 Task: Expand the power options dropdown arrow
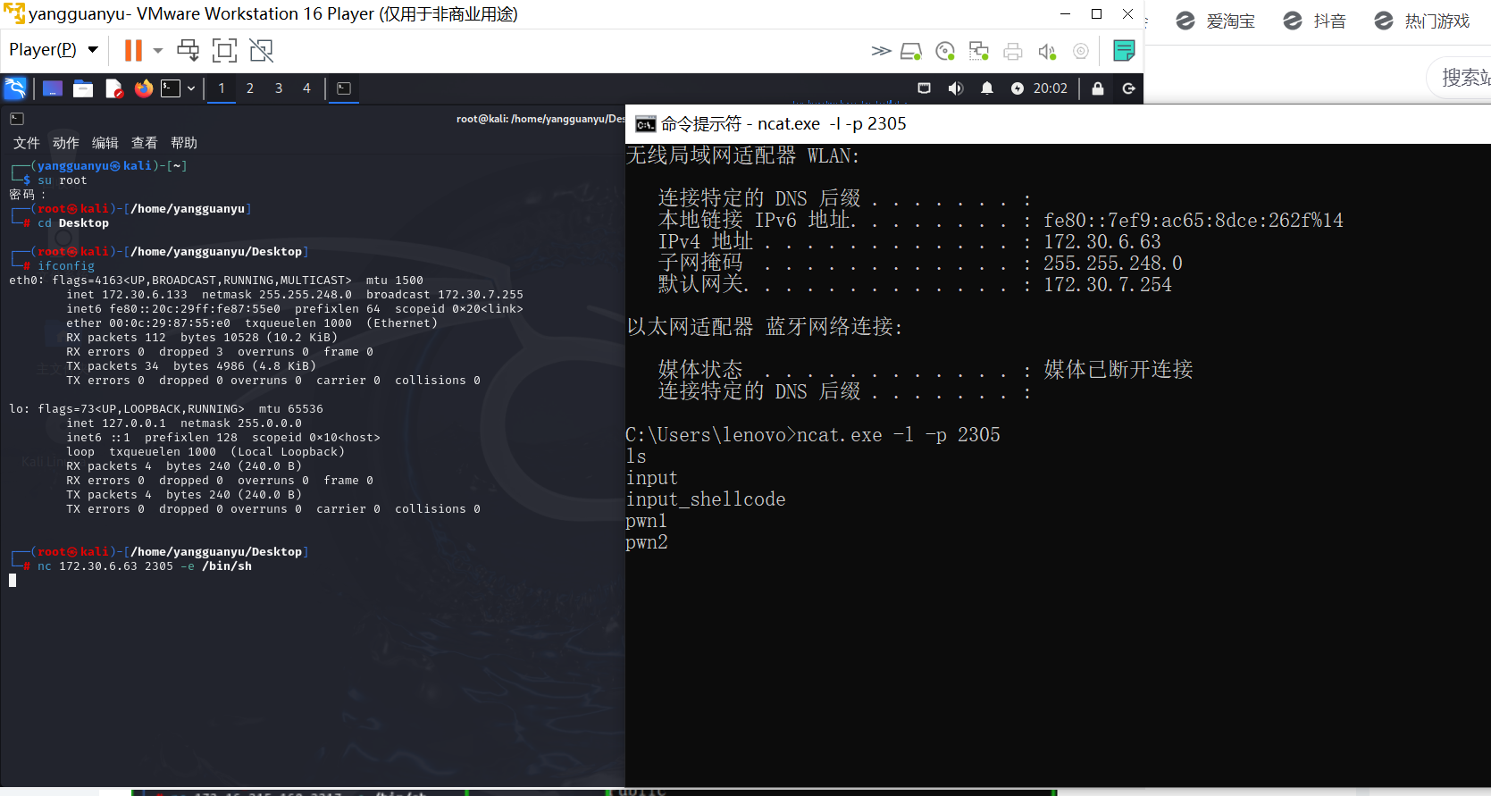point(158,50)
